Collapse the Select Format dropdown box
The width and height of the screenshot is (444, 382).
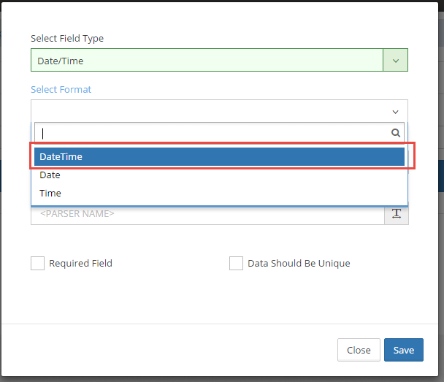point(212,112)
